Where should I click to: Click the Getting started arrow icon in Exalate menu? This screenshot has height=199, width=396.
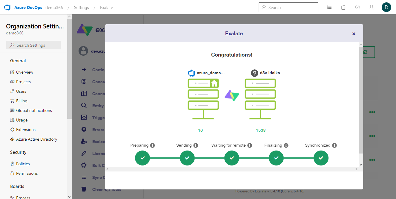pyautogui.click(x=84, y=69)
